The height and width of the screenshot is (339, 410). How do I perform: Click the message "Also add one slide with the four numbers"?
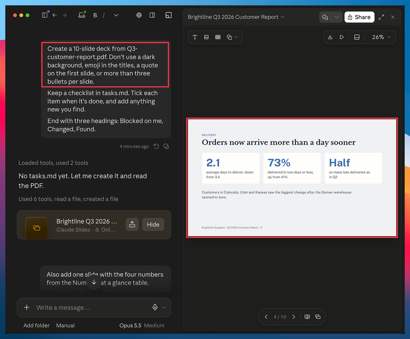point(105,279)
